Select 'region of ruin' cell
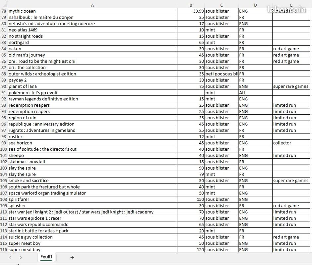Viewport: 312px width, 265px height. pyautogui.click(x=92, y=118)
